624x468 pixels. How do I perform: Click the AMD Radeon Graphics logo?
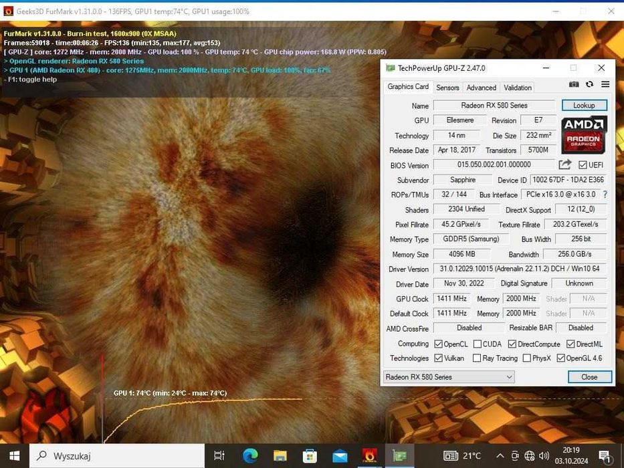click(584, 135)
